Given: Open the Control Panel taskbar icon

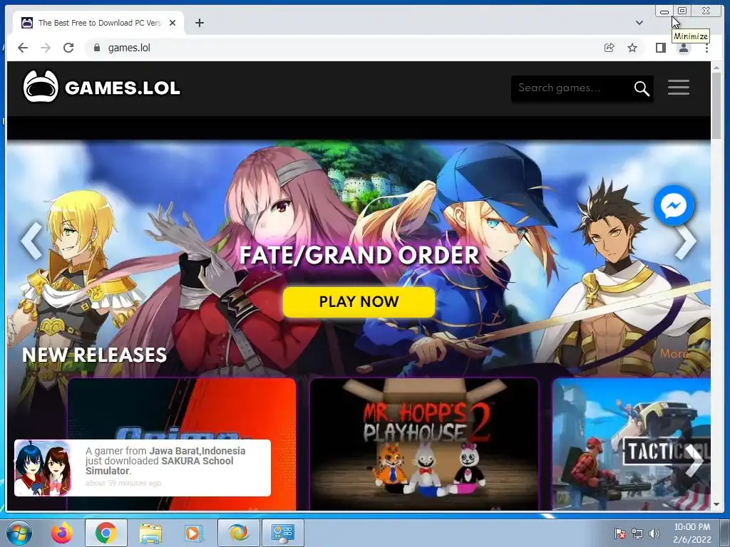Looking at the screenshot, I should click(x=282, y=533).
